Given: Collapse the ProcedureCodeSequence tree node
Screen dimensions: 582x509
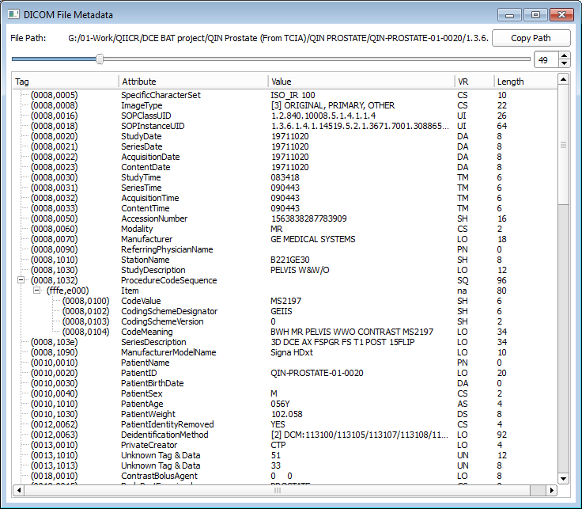Looking at the screenshot, I should [x=21, y=280].
